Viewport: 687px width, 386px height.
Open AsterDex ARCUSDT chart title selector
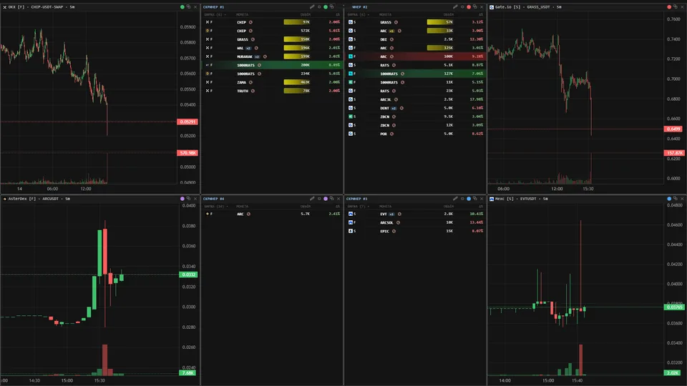39,199
